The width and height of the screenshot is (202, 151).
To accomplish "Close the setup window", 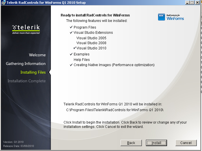I will point(197,3).
